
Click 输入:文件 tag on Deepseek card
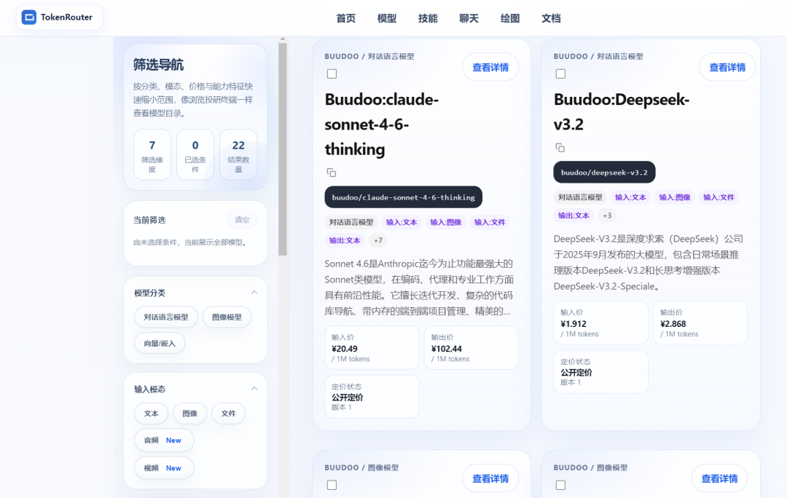[719, 197]
